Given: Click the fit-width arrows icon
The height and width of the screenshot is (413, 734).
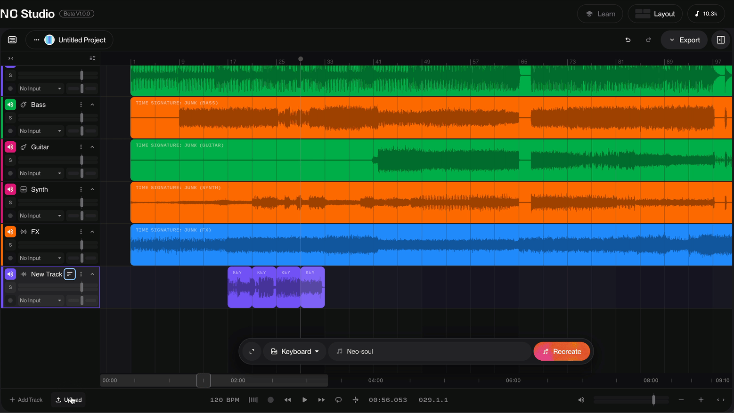Looking at the screenshot, I should [x=720, y=400].
